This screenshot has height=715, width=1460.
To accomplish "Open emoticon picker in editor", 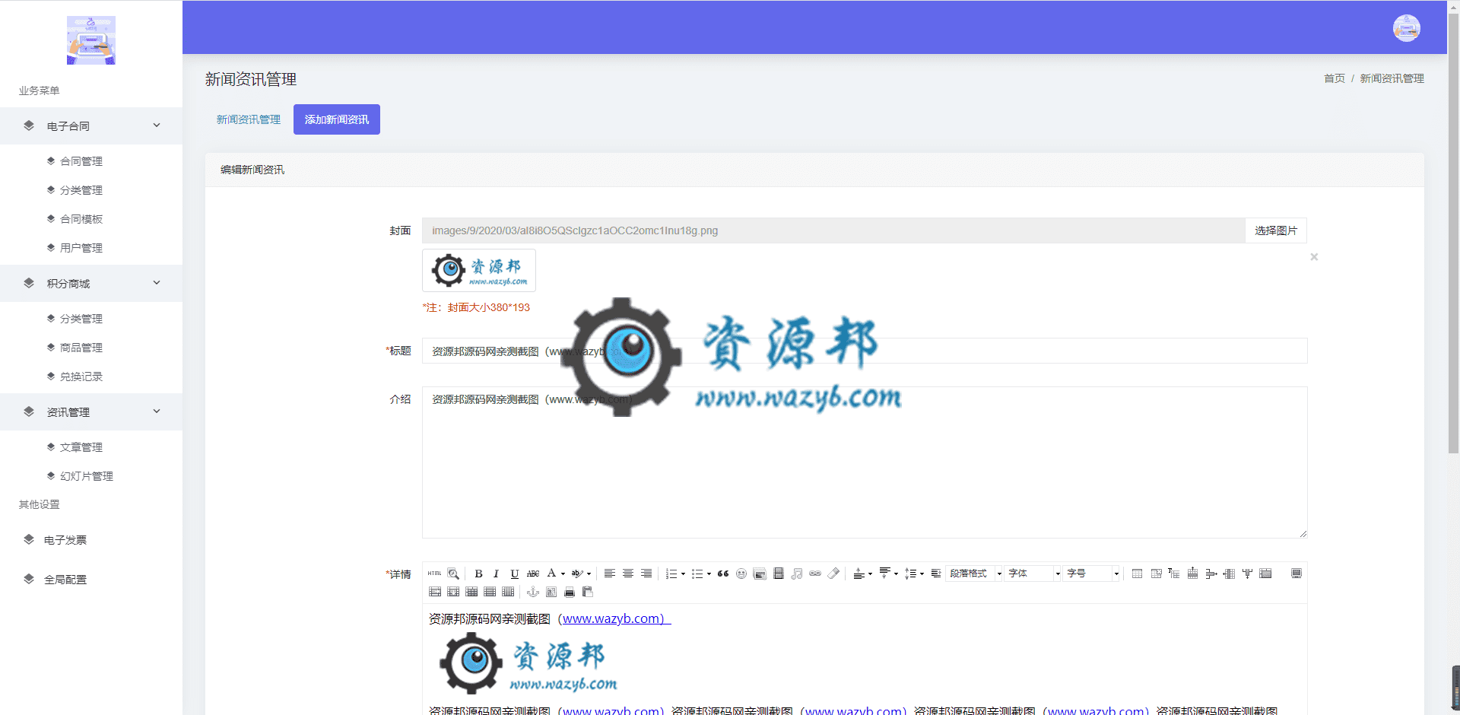I will coord(741,574).
